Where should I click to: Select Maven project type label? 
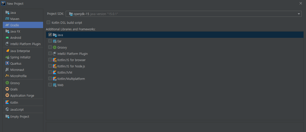[x=15, y=19]
